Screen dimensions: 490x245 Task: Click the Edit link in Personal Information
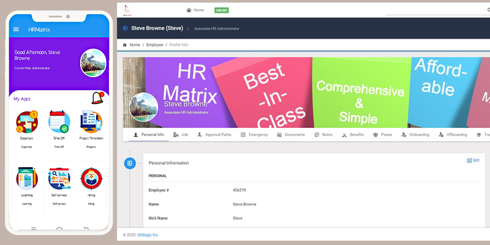[x=473, y=160]
